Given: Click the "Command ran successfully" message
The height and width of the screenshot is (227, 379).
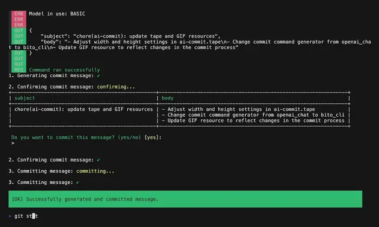Looking at the screenshot, I should (64, 70).
